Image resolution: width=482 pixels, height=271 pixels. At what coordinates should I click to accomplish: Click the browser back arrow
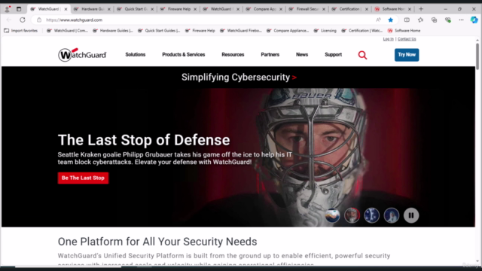pos(9,20)
